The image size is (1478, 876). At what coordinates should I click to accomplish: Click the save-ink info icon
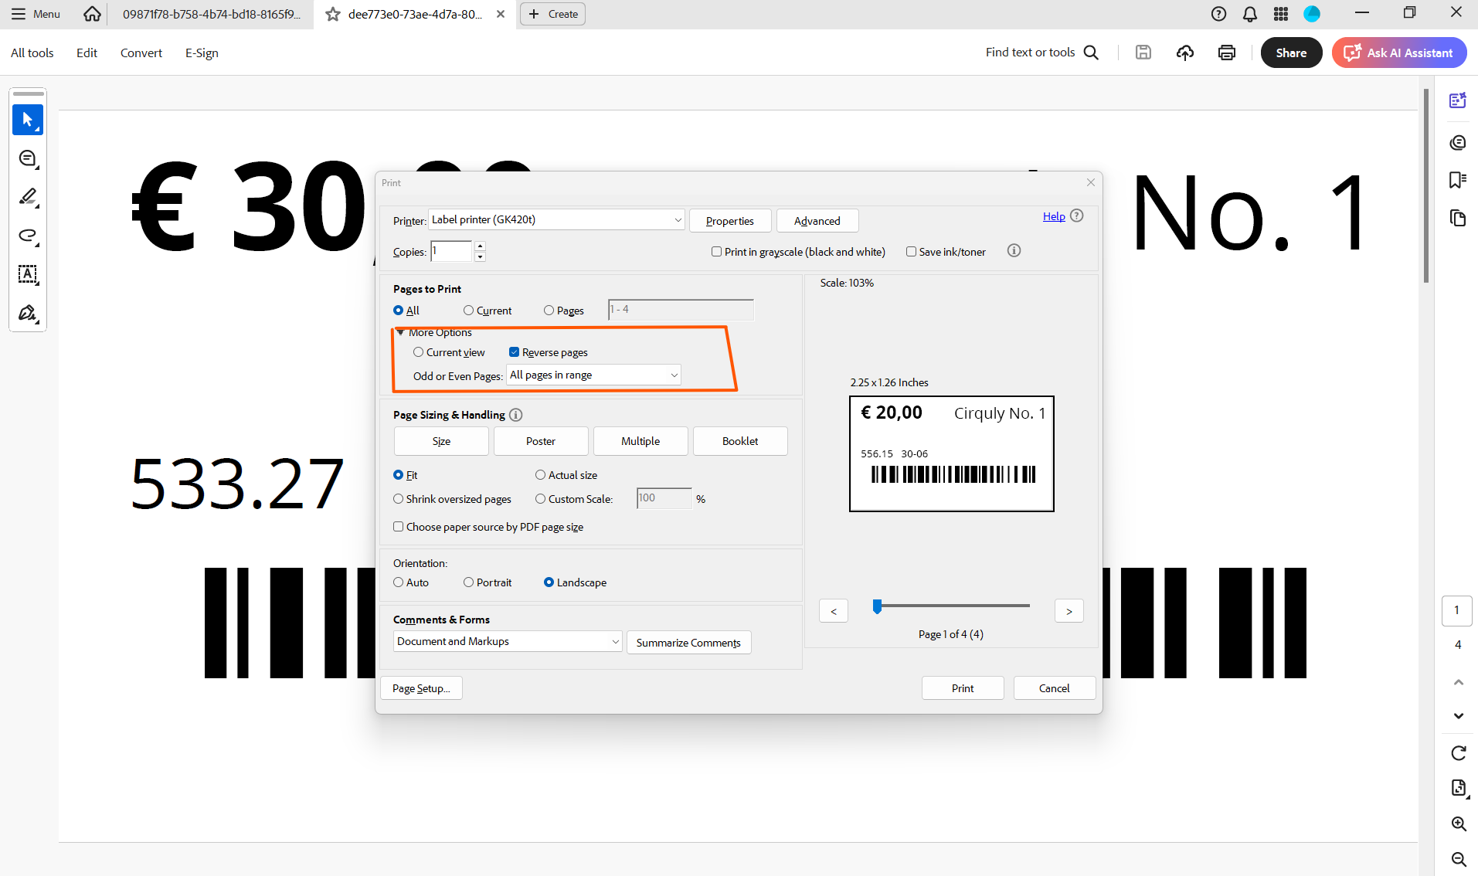(x=1014, y=250)
